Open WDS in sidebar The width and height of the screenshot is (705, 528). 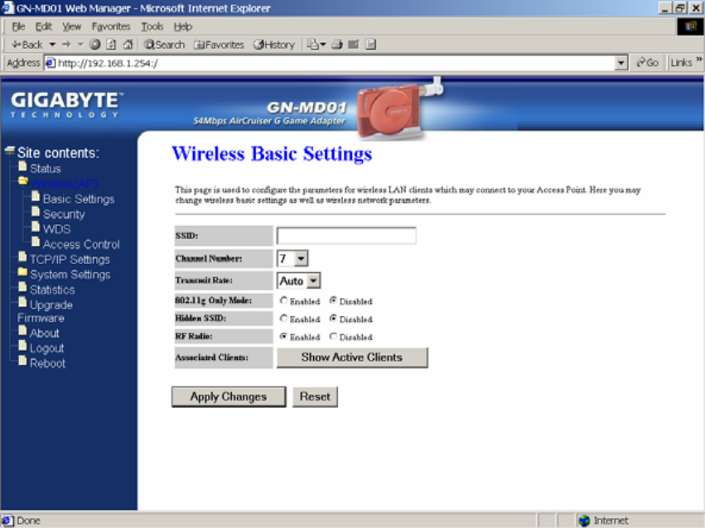tap(56, 229)
